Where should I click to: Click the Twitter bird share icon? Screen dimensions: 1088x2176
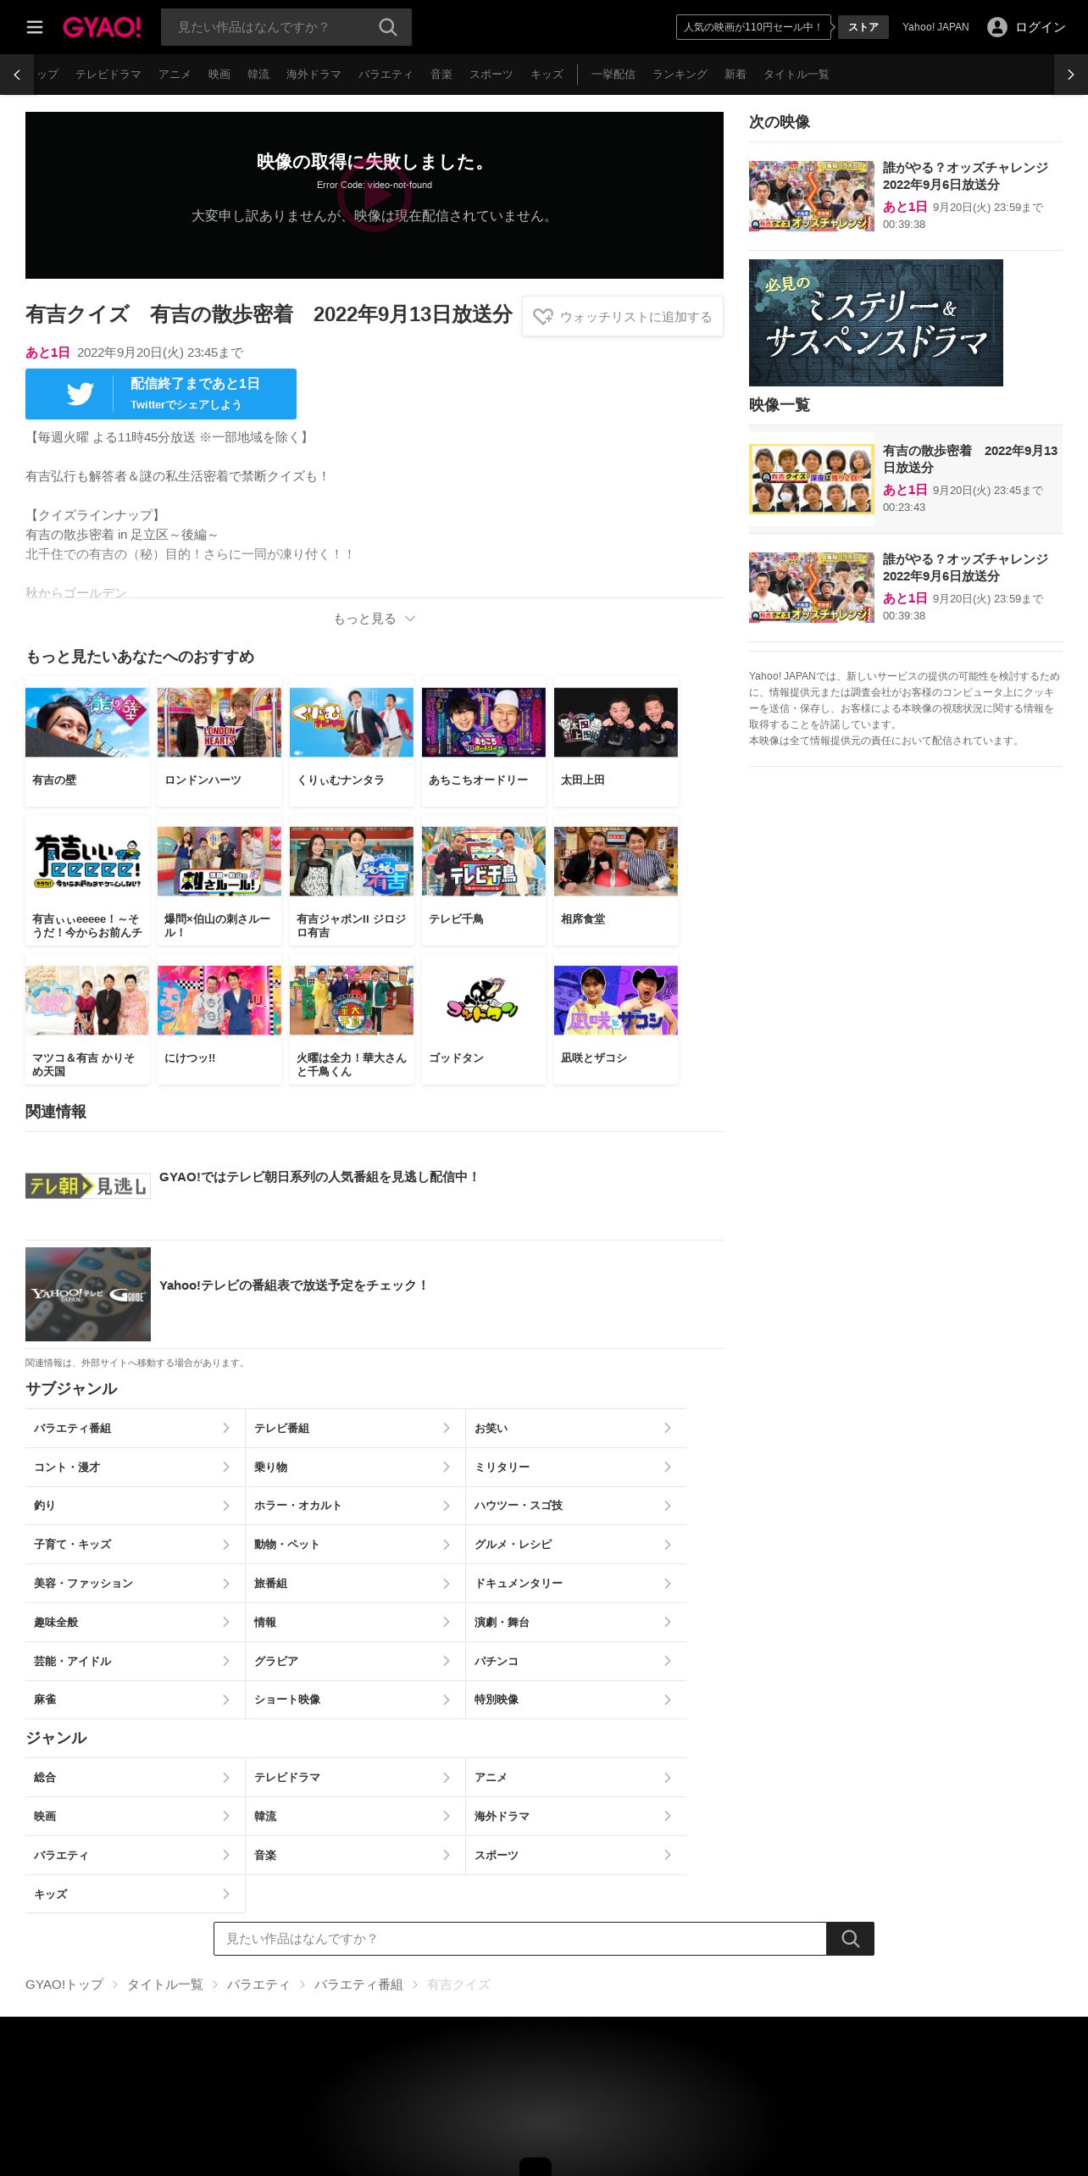(x=80, y=394)
